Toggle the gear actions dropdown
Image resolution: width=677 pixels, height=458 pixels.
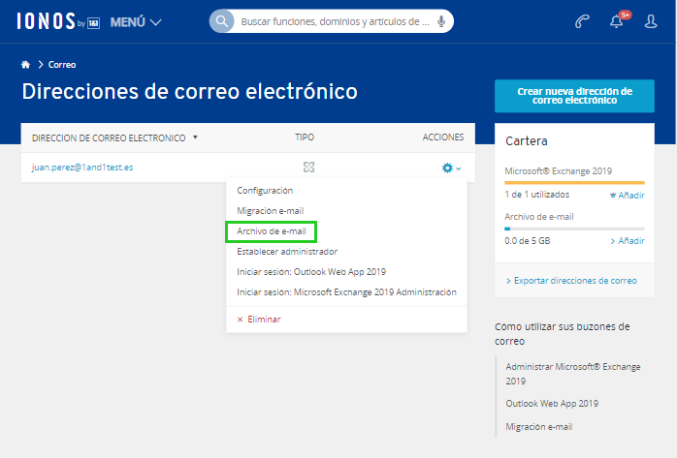click(x=451, y=168)
